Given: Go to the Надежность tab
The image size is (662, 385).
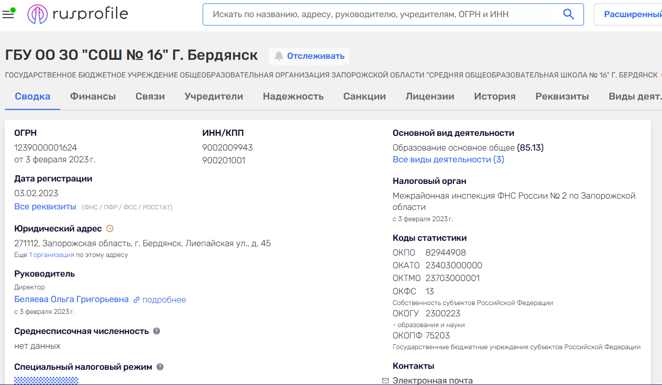Looking at the screenshot, I should pyautogui.click(x=293, y=97).
